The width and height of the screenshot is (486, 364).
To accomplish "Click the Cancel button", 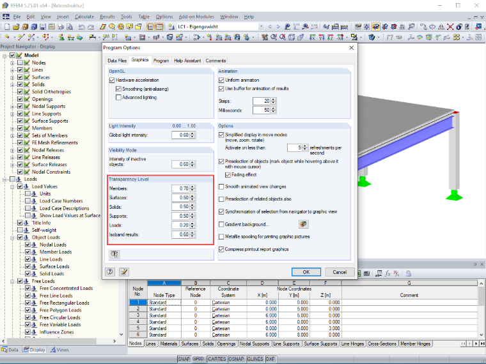I will point(340,272).
